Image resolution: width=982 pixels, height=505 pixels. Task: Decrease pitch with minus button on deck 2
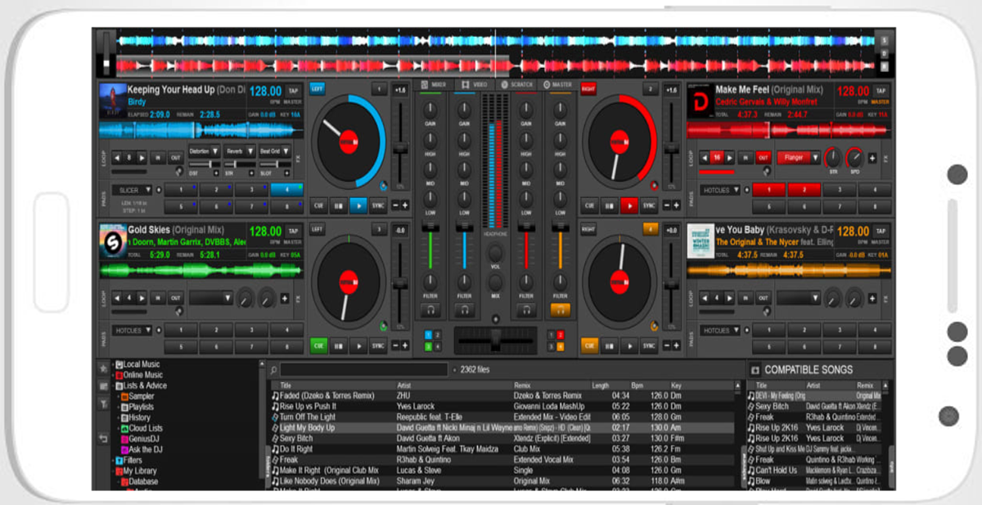pyautogui.click(x=667, y=205)
